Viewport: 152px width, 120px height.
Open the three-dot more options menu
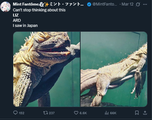(x=145, y=4)
